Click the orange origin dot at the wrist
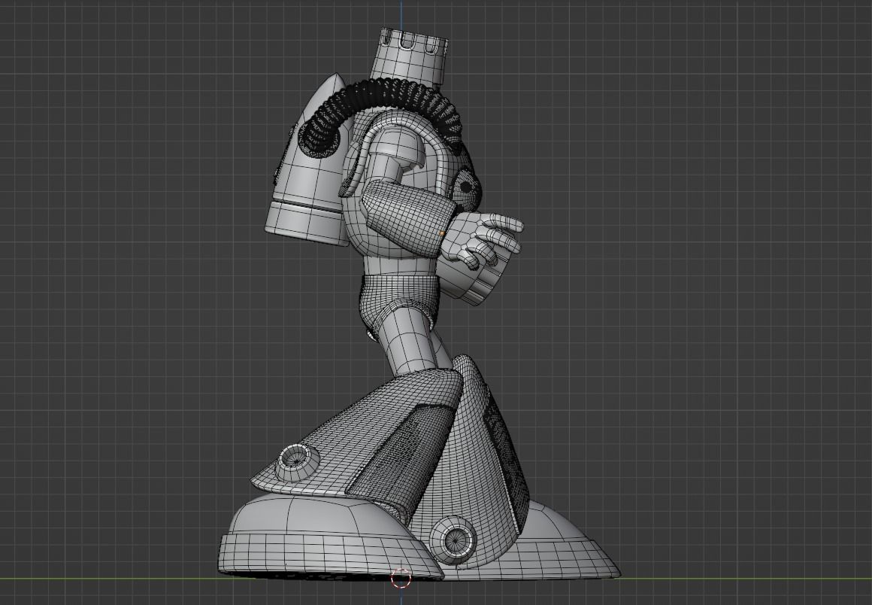The image size is (872, 605). pyautogui.click(x=442, y=234)
